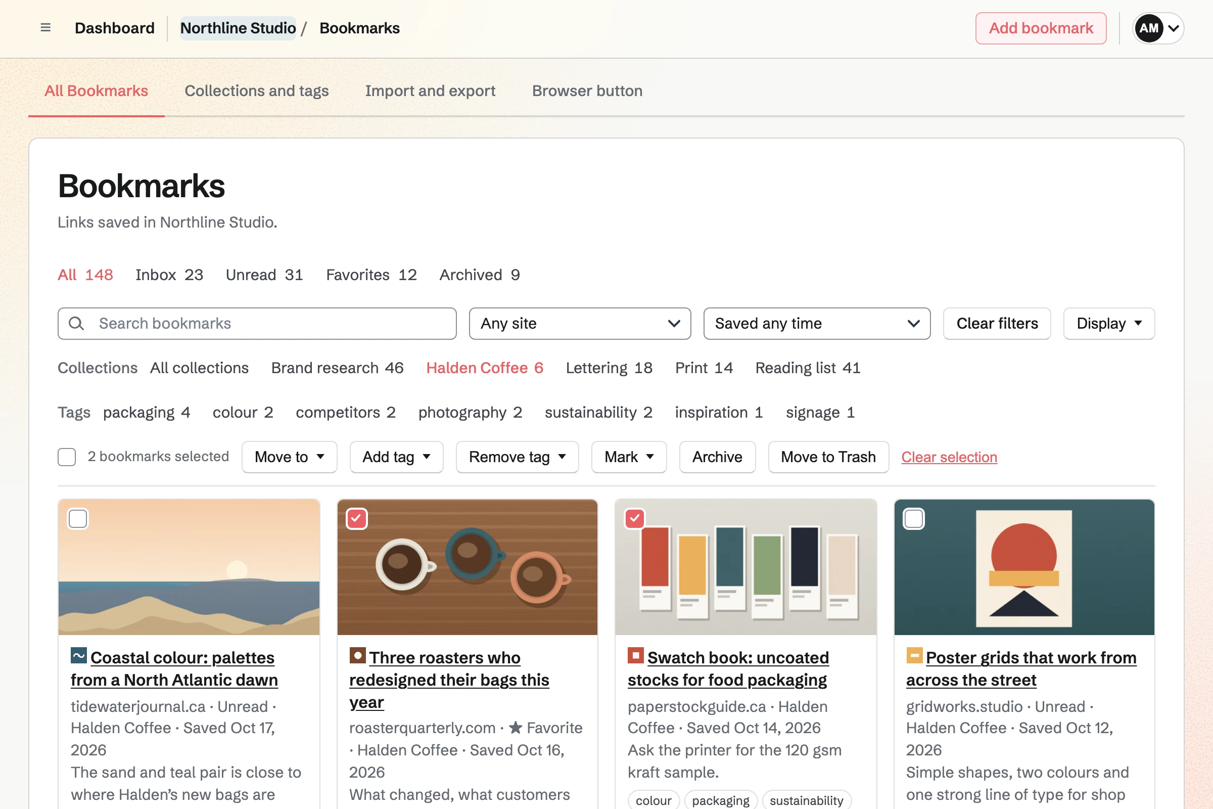Open the Northline Studio breadcrumb
Viewport: 1213px width, 809px height.
point(238,28)
